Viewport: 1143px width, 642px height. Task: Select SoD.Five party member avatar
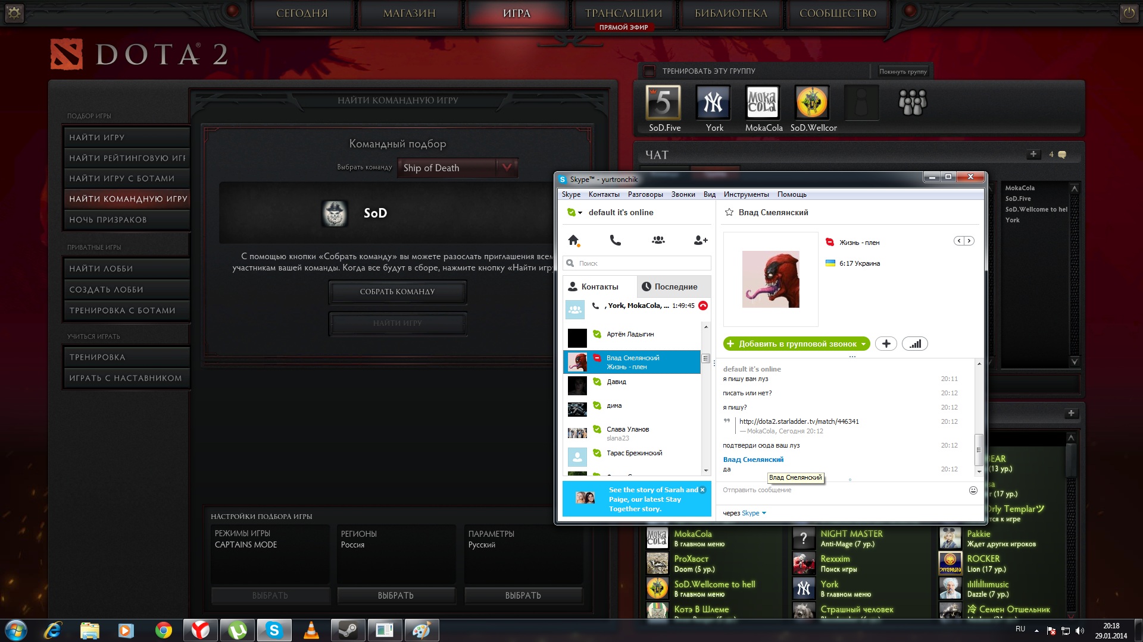663,103
